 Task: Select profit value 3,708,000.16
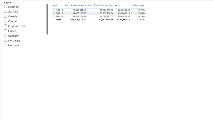(124, 13)
